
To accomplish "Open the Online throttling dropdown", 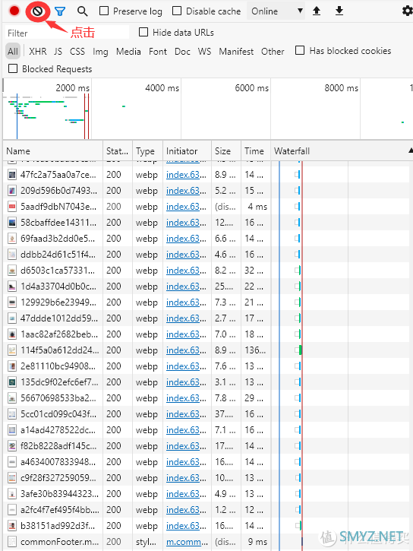I will click(276, 11).
